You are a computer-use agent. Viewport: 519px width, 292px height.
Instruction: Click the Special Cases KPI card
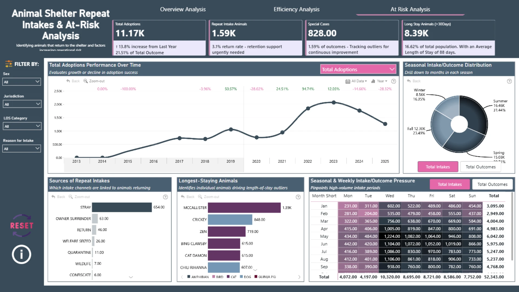352,38
